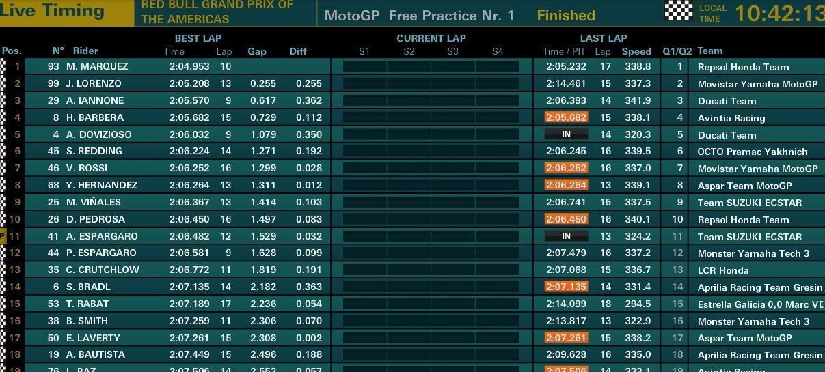Click the P marker next to position 11
This screenshot has width=825, height=372.
pyautogui.click(x=3, y=236)
